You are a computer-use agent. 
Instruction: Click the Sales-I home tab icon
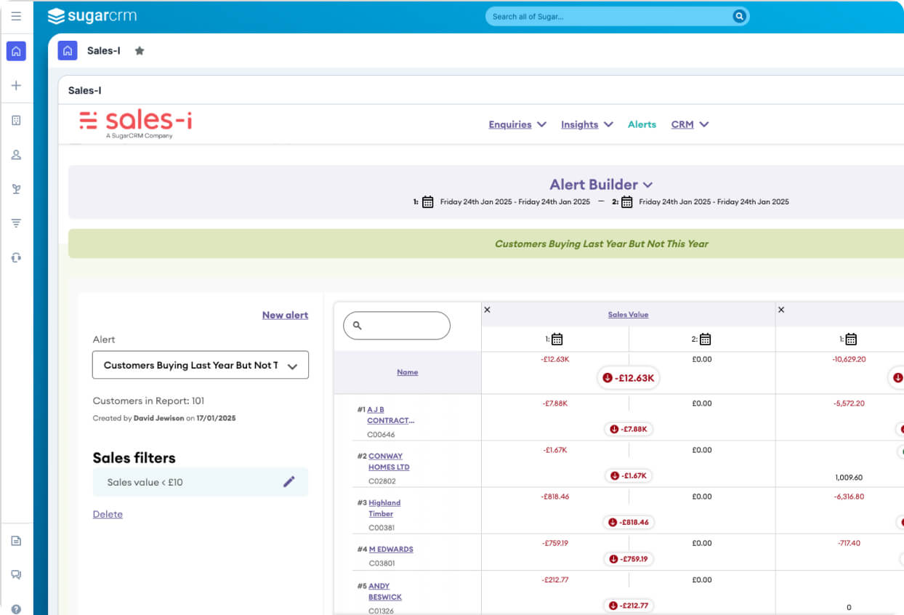68,51
